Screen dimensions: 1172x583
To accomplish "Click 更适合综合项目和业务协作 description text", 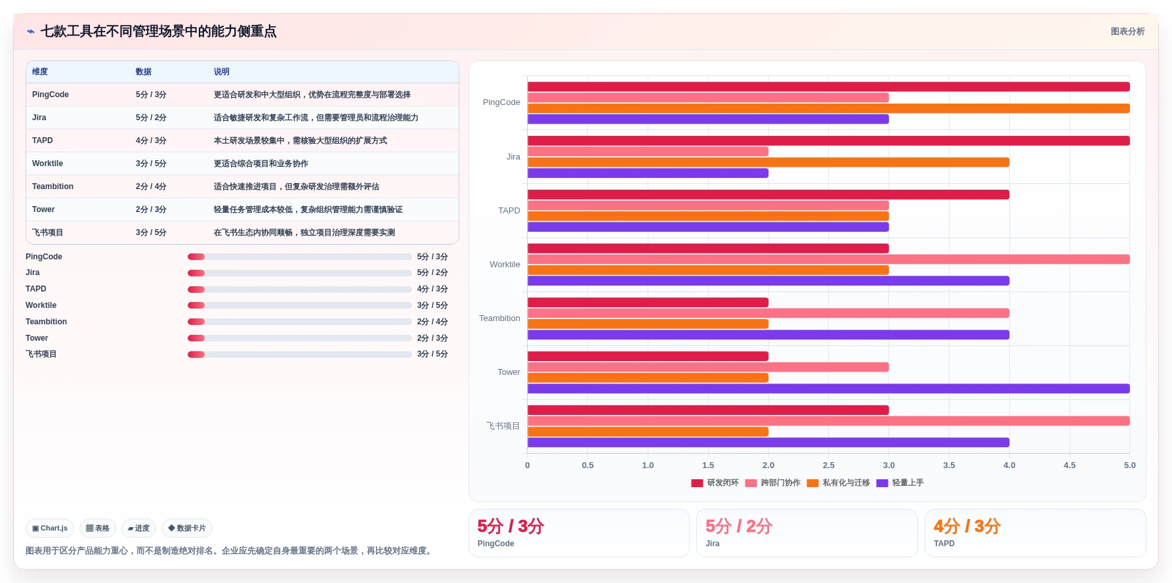I will (x=261, y=163).
